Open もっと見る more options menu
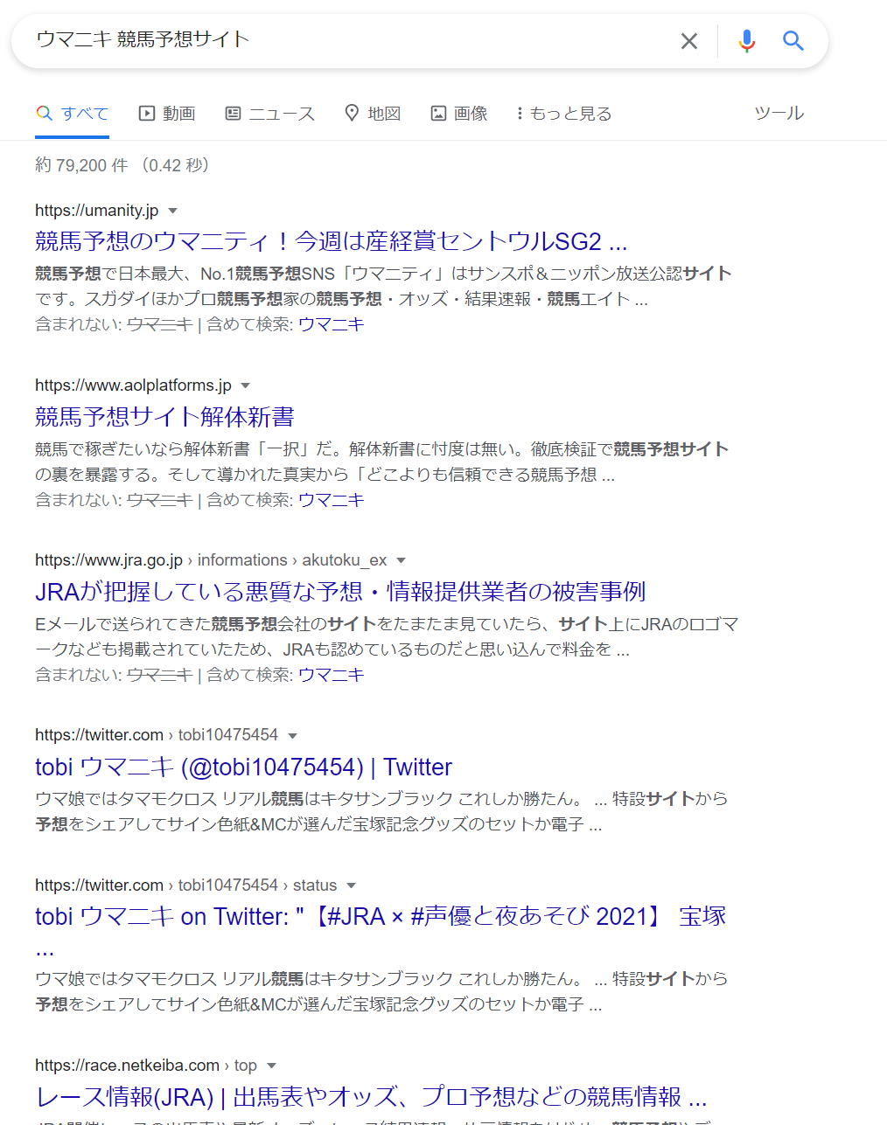 pos(563,114)
